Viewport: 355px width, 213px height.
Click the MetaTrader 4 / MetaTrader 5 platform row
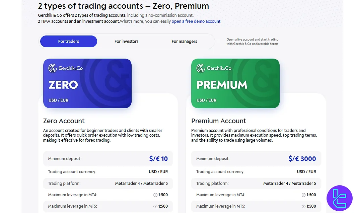108,183
